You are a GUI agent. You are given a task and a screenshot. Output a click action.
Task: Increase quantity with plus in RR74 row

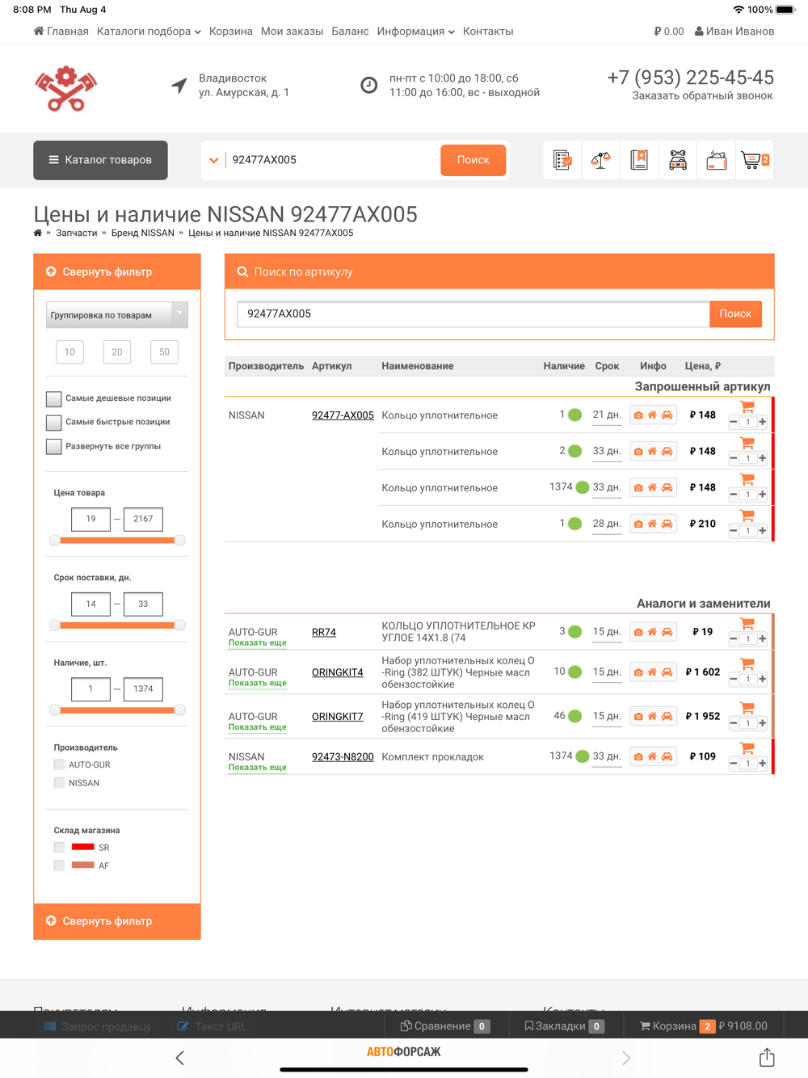click(x=762, y=638)
